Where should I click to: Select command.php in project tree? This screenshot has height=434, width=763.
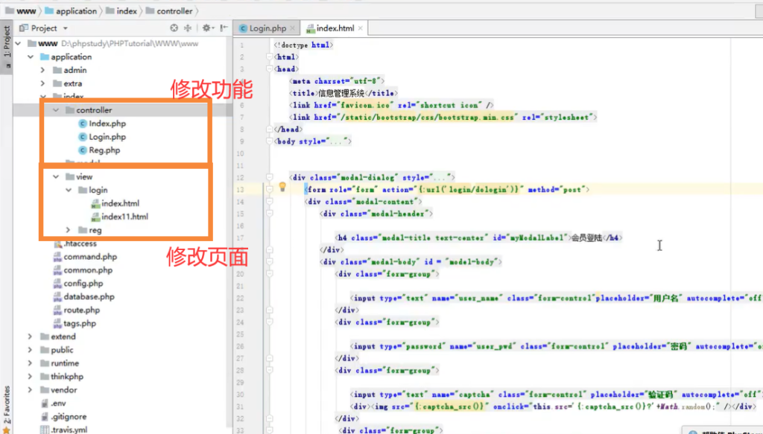(x=85, y=257)
